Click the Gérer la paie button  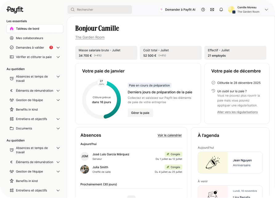140,113
